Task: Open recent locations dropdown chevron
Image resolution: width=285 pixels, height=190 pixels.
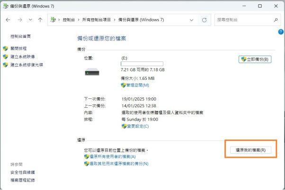Action: [30, 19]
